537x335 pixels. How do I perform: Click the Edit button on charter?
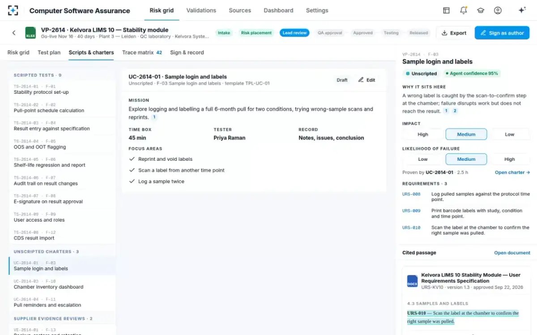(x=367, y=80)
